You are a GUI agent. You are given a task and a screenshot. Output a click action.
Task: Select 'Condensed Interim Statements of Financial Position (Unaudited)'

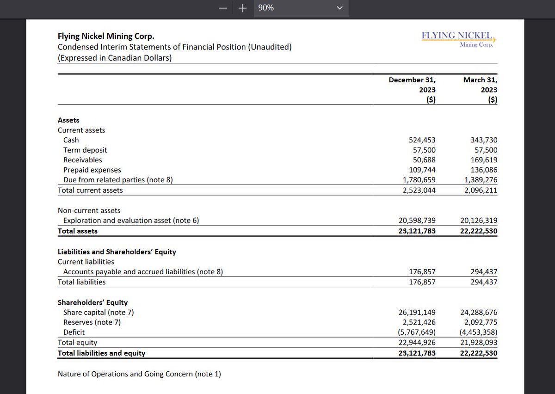[174, 47]
